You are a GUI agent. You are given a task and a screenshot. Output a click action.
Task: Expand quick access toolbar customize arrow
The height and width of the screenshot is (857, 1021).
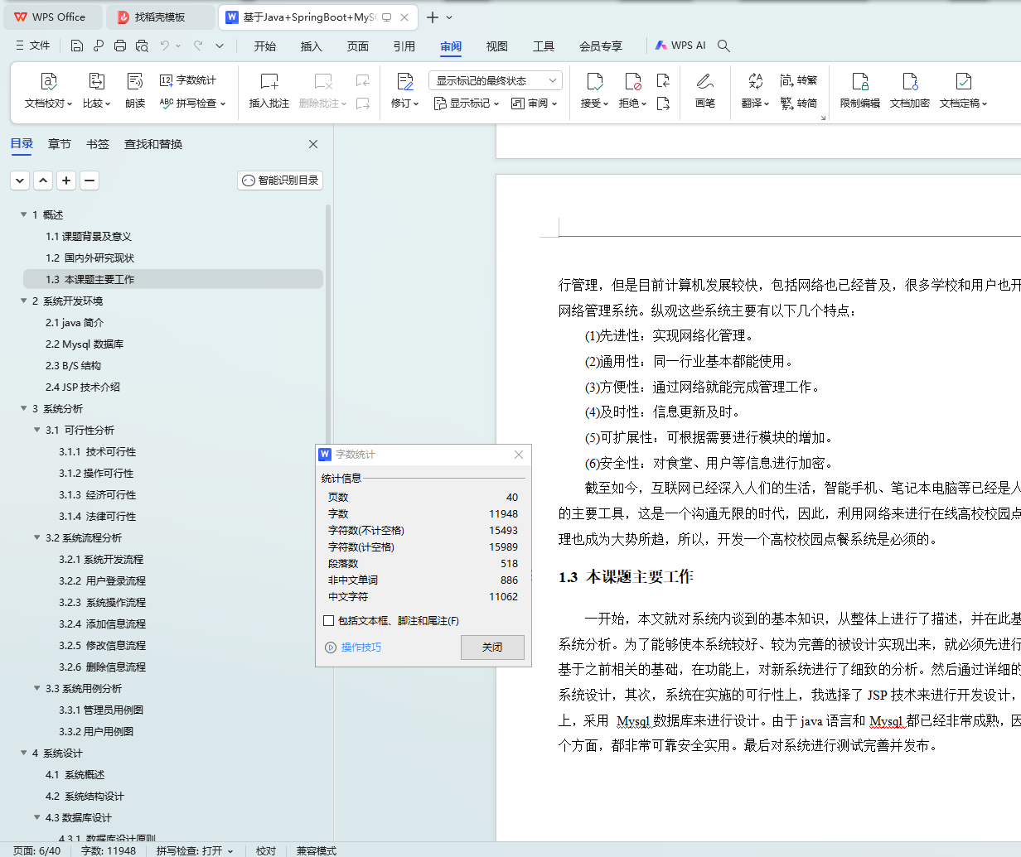[x=220, y=46]
